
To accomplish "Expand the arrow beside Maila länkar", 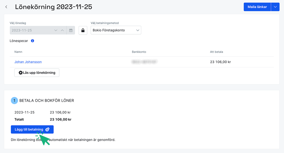I will coord(275,7).
